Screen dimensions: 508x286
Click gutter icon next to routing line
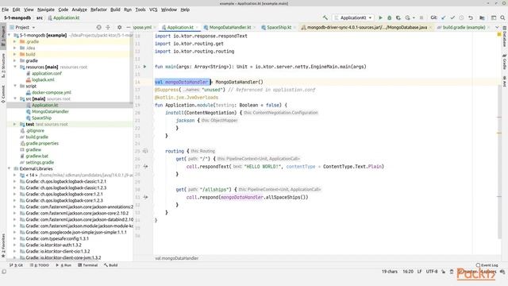tap(145, 151)
